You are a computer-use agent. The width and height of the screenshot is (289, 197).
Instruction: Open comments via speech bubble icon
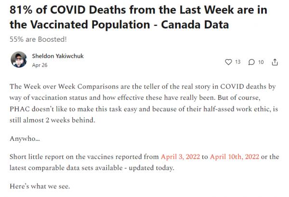(x=251, y=62)
